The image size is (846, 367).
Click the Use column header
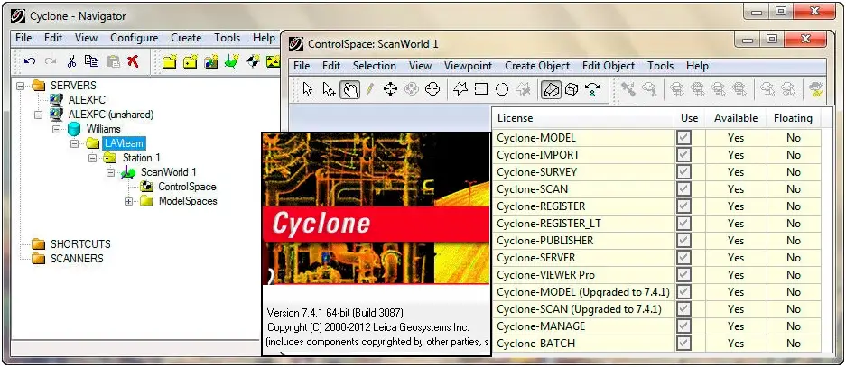tap(690, 118)
